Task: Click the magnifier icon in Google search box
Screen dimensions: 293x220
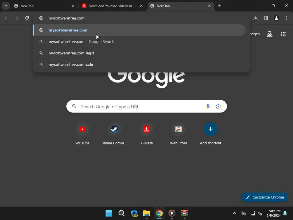Action: 74,107
